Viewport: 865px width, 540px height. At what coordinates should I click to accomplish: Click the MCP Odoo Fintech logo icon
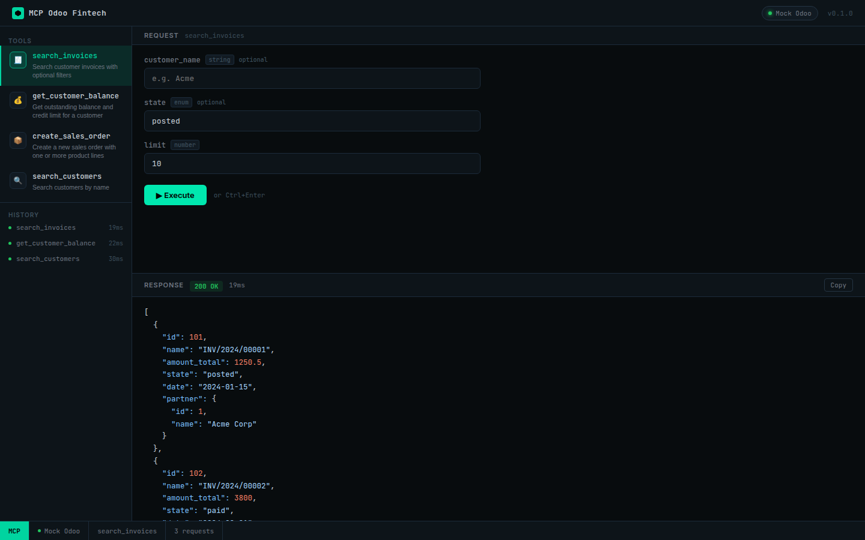[18, 13]
